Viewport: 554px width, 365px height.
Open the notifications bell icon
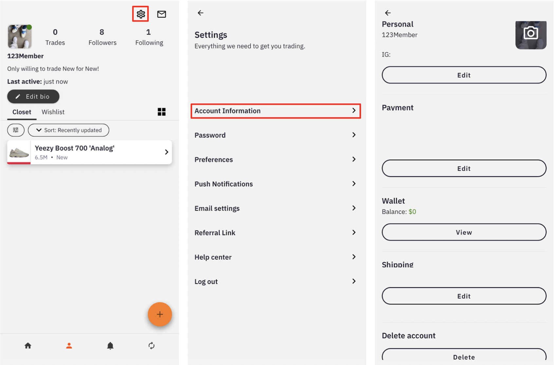pyautogui.click(x=110, y=346)
